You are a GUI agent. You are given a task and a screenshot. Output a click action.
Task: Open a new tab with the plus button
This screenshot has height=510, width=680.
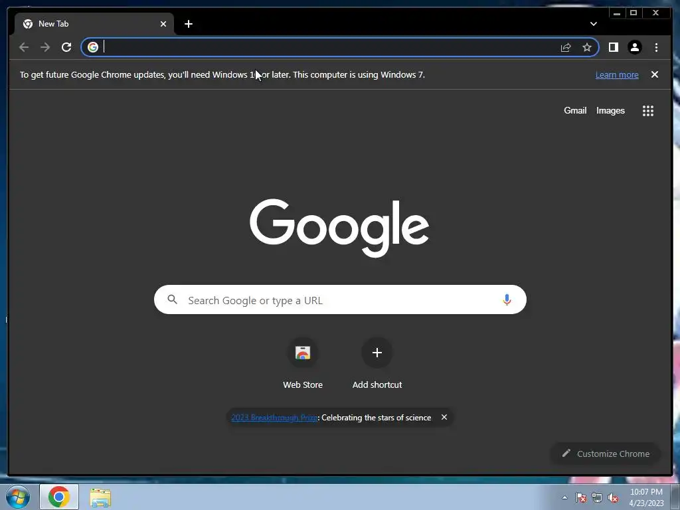point(188,24)
